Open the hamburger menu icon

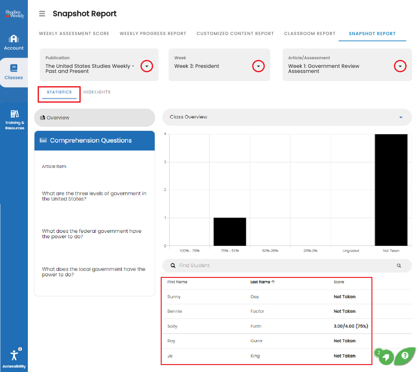coord(42,14)
